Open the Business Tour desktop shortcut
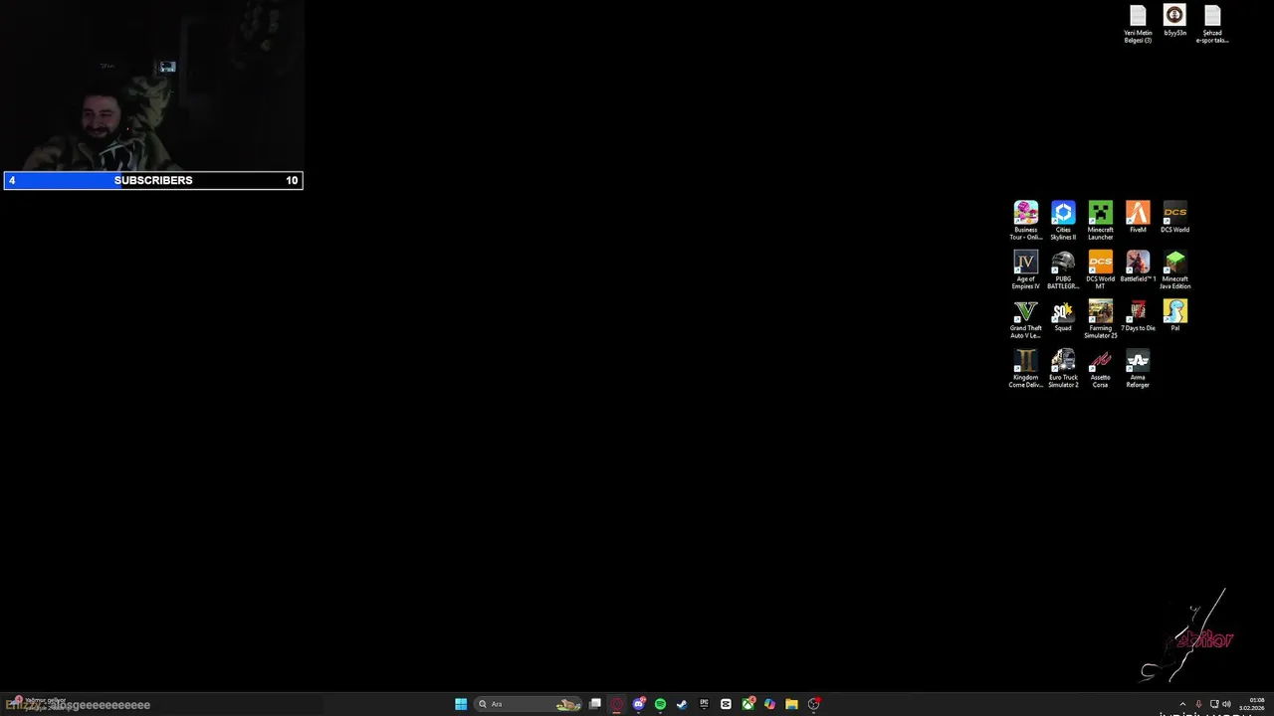Image resolution: width=1274 pixels, height=716 pixels. tap(1025, 220)
